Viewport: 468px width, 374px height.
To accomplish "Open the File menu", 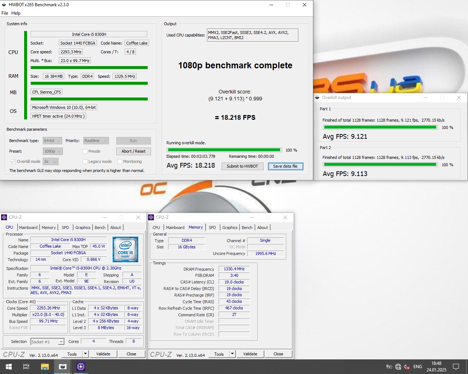I will point(5,13).
